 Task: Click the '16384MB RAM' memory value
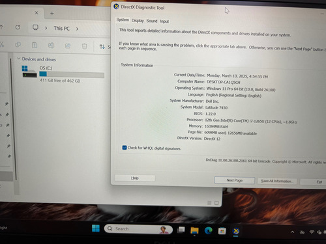tap(216, 126)
